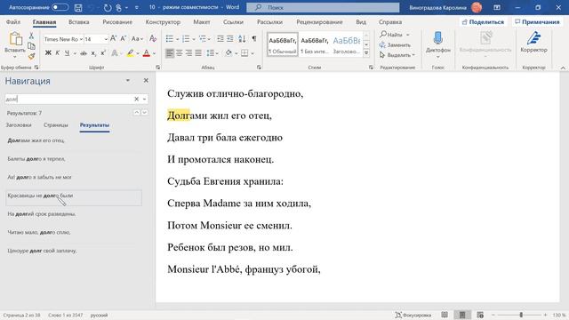Screen dimensions: 569x320
Task: Go to next search result arrow
Action: coord(144,113)
